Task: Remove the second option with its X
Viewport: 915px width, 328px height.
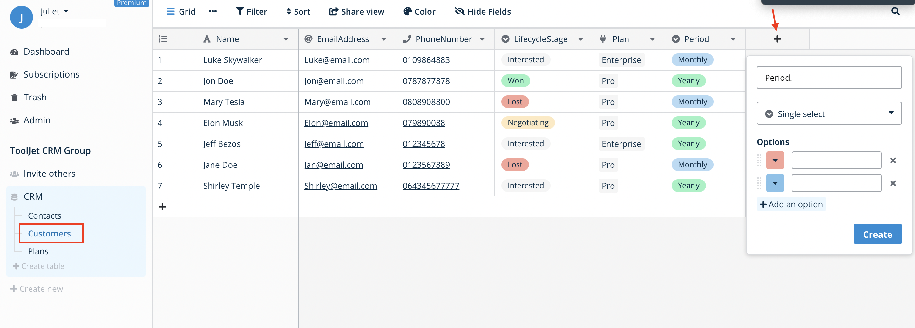Action: click(893, 183)
